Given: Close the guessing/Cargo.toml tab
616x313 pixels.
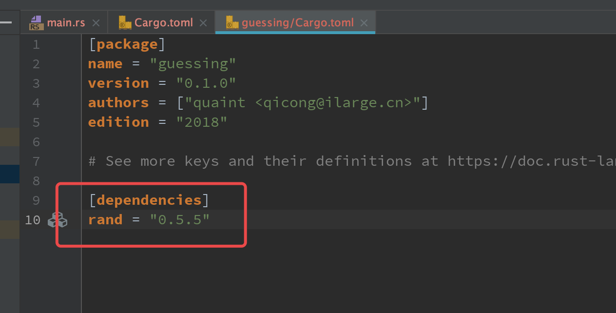Looking at the screenshot, I should pos(364,23).
